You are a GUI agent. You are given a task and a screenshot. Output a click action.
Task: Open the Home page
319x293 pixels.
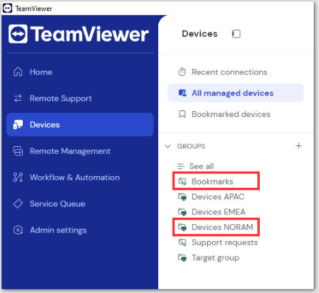pos(80,72)
